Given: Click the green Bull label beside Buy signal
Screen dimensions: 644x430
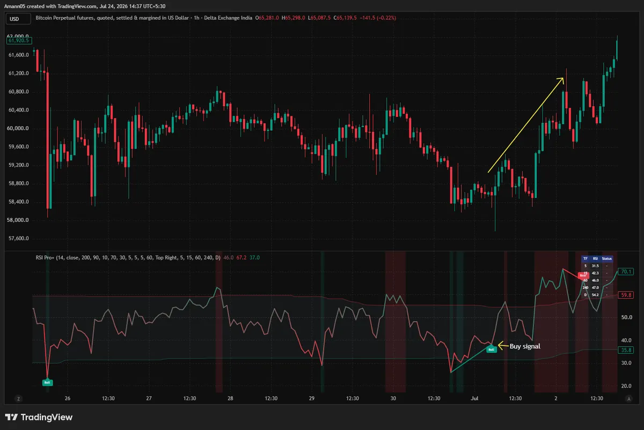Looking at the screenshot, I should tap(491, 350).
